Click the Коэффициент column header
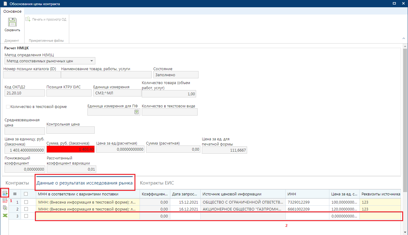This screenshot has width=408, height=235. pos(155,194)
